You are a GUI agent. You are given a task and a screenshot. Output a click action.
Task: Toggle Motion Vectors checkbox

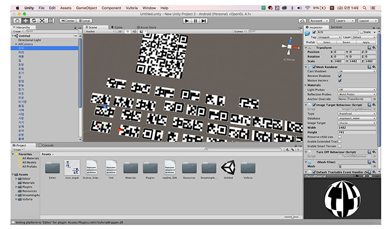[x=340, y=81]
